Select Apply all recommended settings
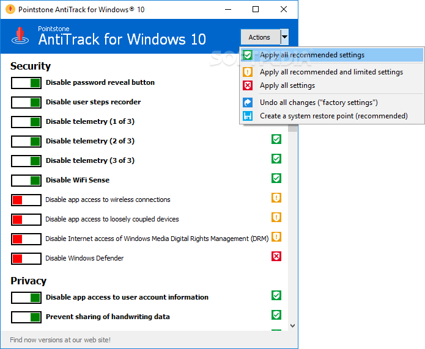 (332, 55)
